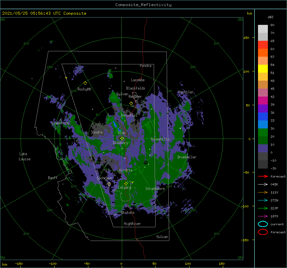Click the Sylvan label
Viewport: 287px width, 268px height.
pyautogui.click(x=122, y=94)
